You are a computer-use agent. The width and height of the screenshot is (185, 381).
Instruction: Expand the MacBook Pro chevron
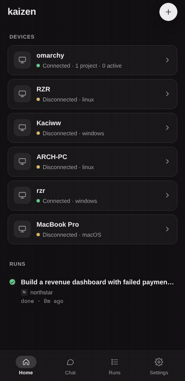[x=168, y=229]
